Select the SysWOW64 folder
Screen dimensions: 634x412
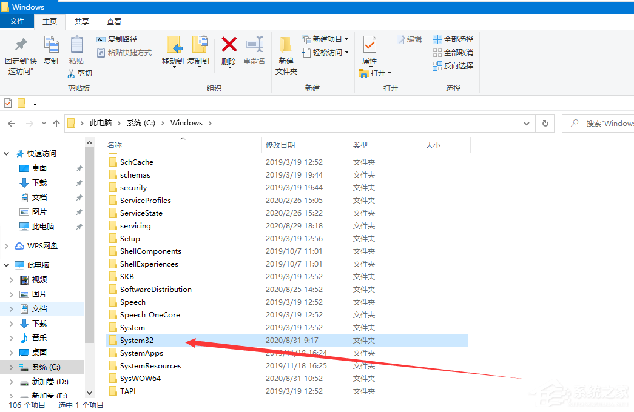pyautogui.click(x=140, y=378)
